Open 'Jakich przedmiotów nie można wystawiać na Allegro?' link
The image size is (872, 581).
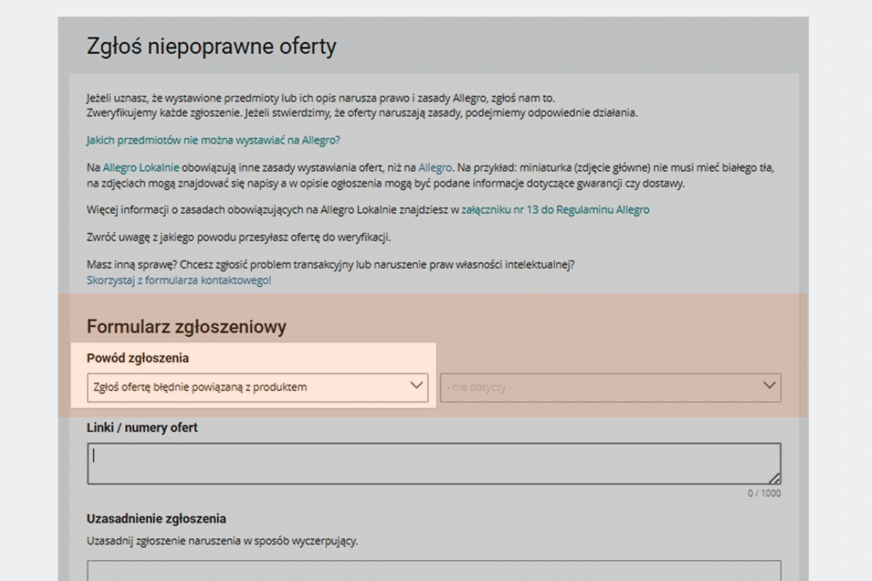[x=213, y=140]
